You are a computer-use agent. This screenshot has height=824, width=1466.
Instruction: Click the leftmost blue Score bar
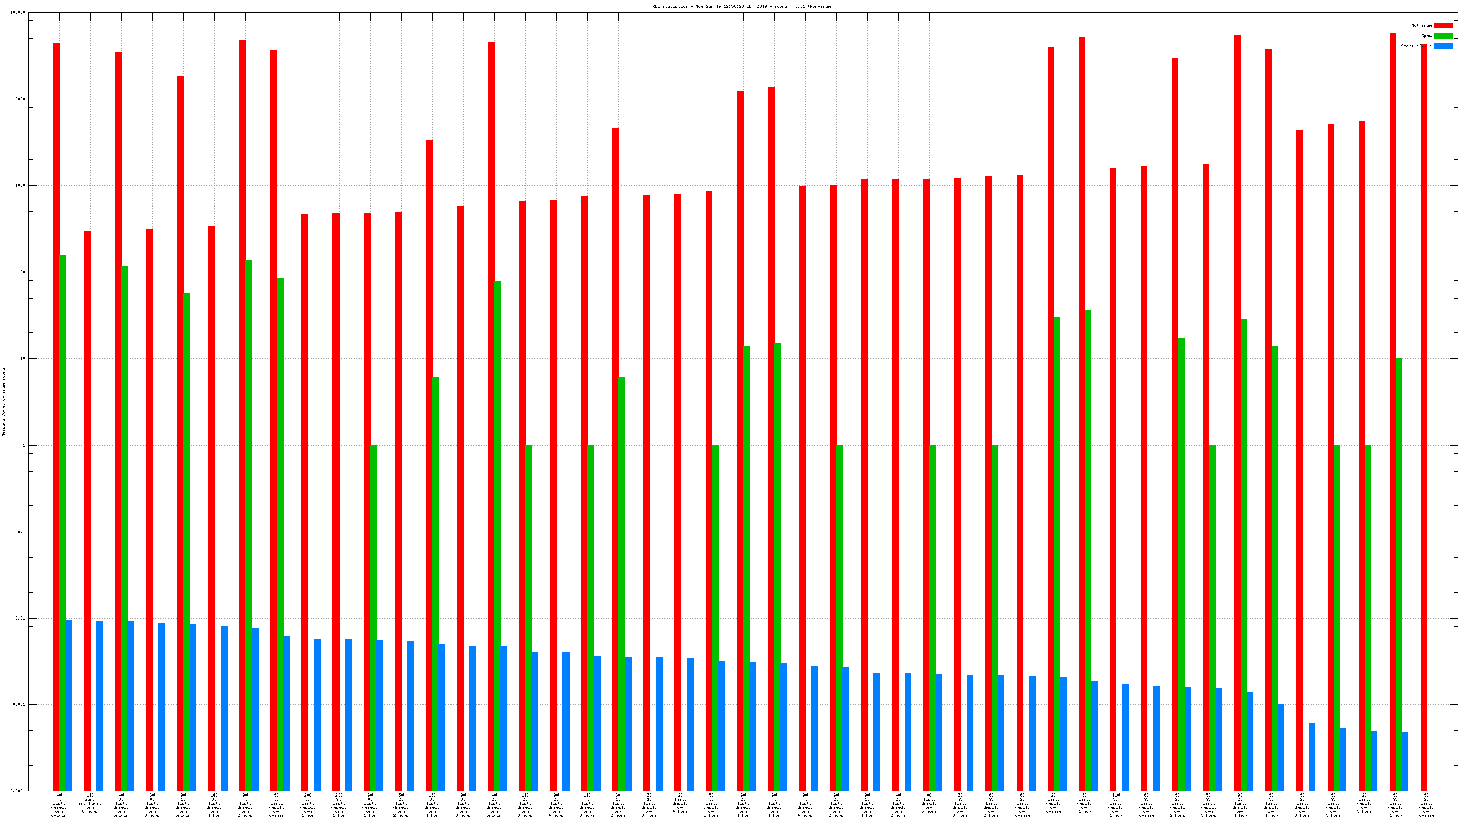(x=69, y=704)
